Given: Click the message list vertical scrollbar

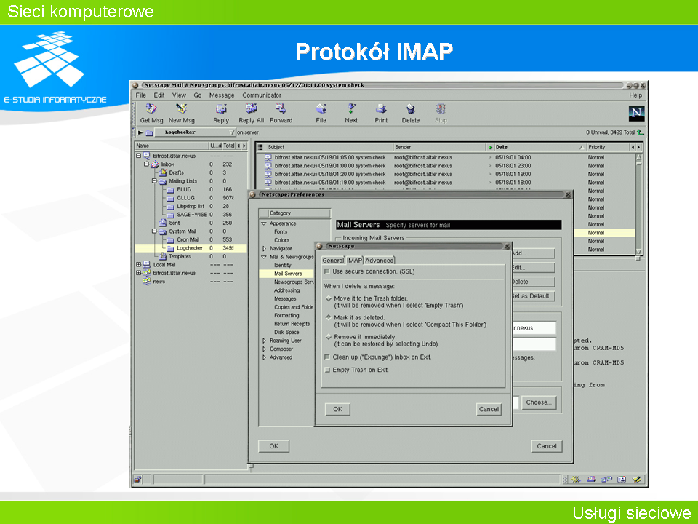Looking at the screenshot, I should [639, 204].
